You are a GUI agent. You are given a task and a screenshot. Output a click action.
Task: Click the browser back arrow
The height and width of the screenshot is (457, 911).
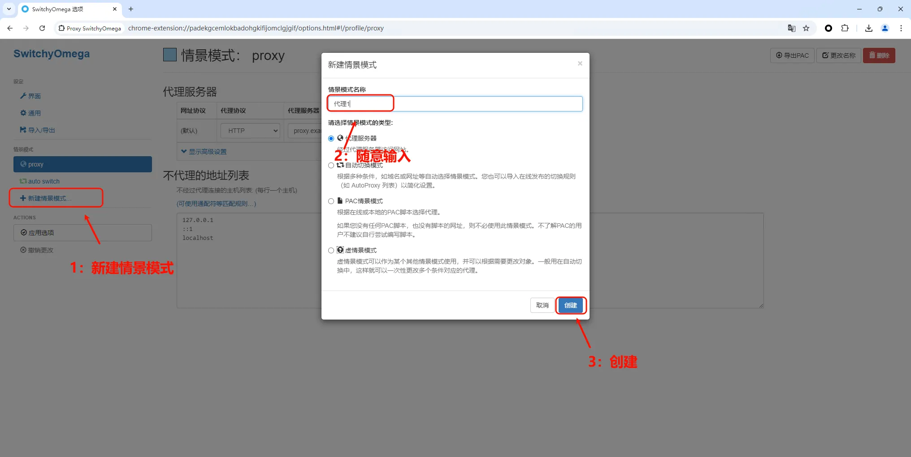pyautogui.click(x=10, y=28)
